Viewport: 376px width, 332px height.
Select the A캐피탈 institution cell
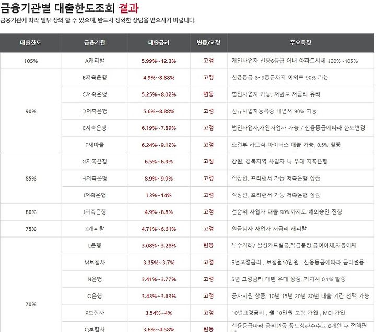(95, 61)
